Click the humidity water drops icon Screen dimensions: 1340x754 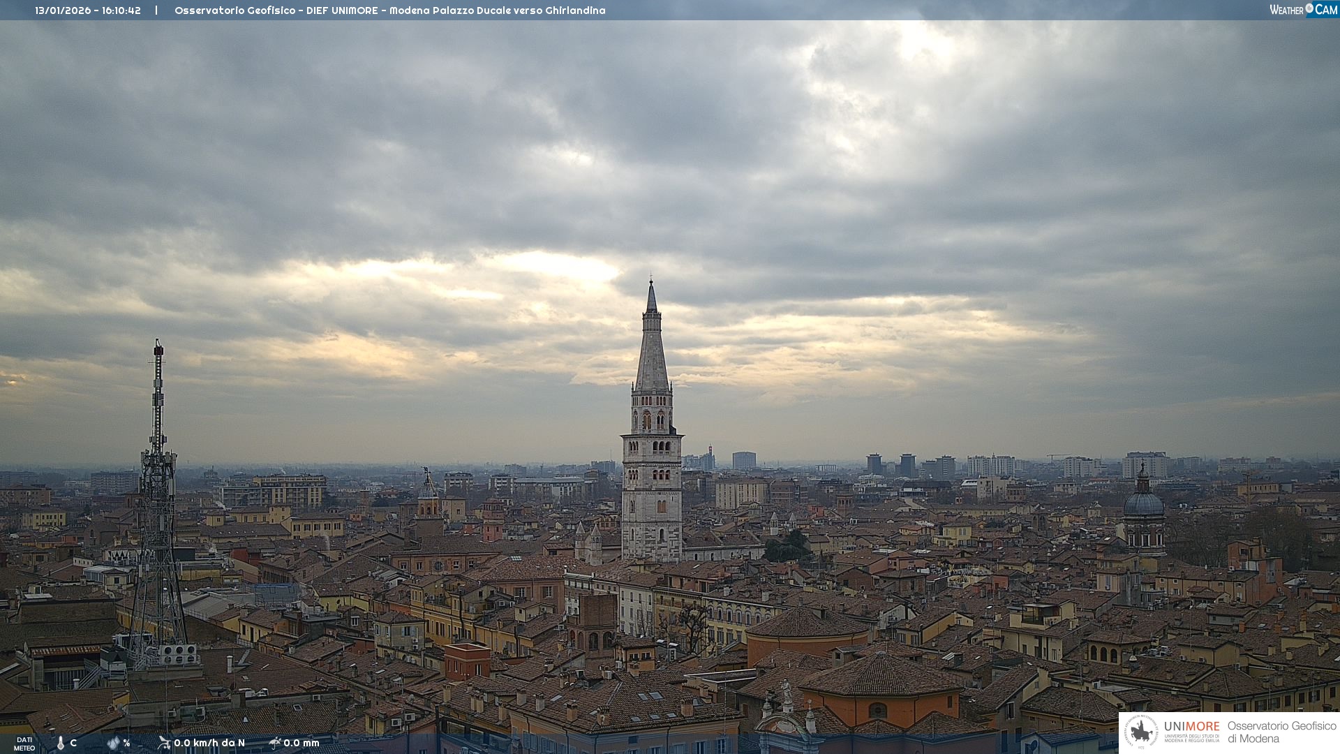click(x=113, y=743)
